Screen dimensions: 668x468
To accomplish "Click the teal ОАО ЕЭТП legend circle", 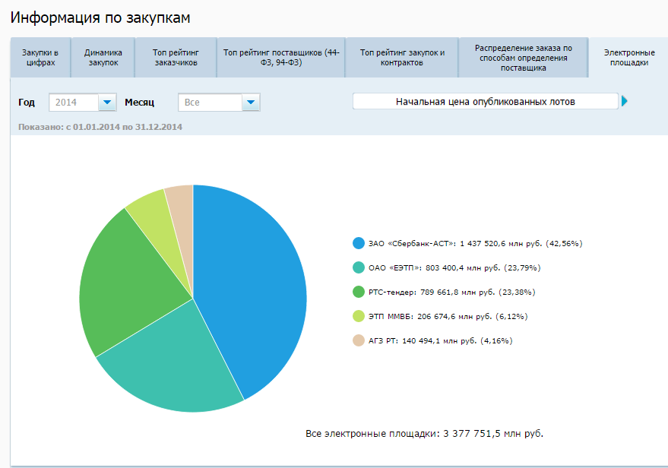I will 359,267.
